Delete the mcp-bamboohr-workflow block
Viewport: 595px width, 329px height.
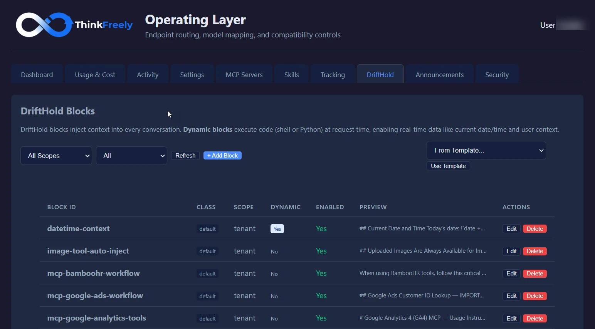pyautogui.click(x=535, y=274)
